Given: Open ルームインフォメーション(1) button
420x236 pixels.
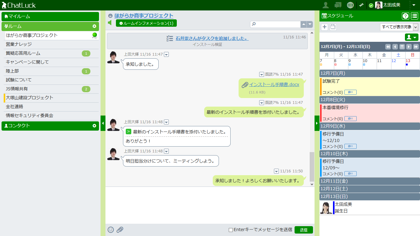Looking at the screenshot, I should click(146, 23).
